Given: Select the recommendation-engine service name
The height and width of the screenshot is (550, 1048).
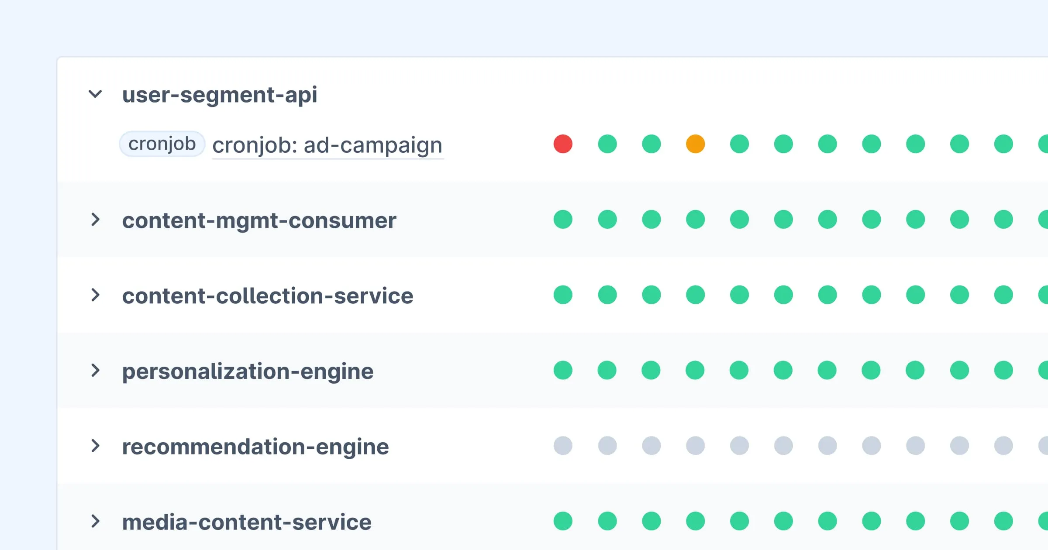Looking at the screenshot, I should [255, 447].
